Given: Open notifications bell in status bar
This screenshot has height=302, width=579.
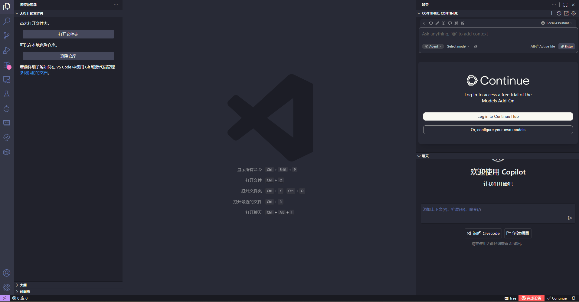Looking at the screenshot, I should 574,298.
